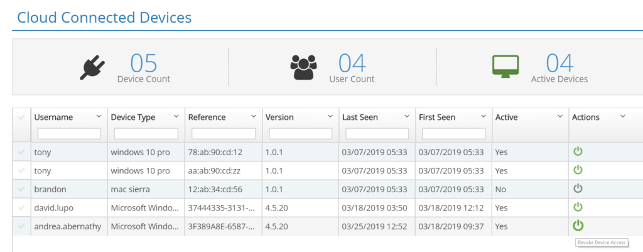
Task: Revoke device access for andrea.abernathy
Action: 578,226
